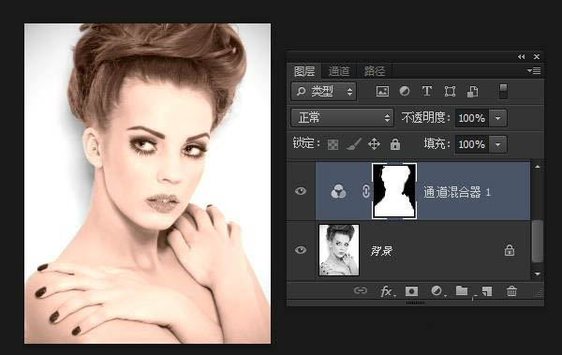The image size is (562, 355).
Task: Open the layers panel flyout menu
Action: coord(534,70)
